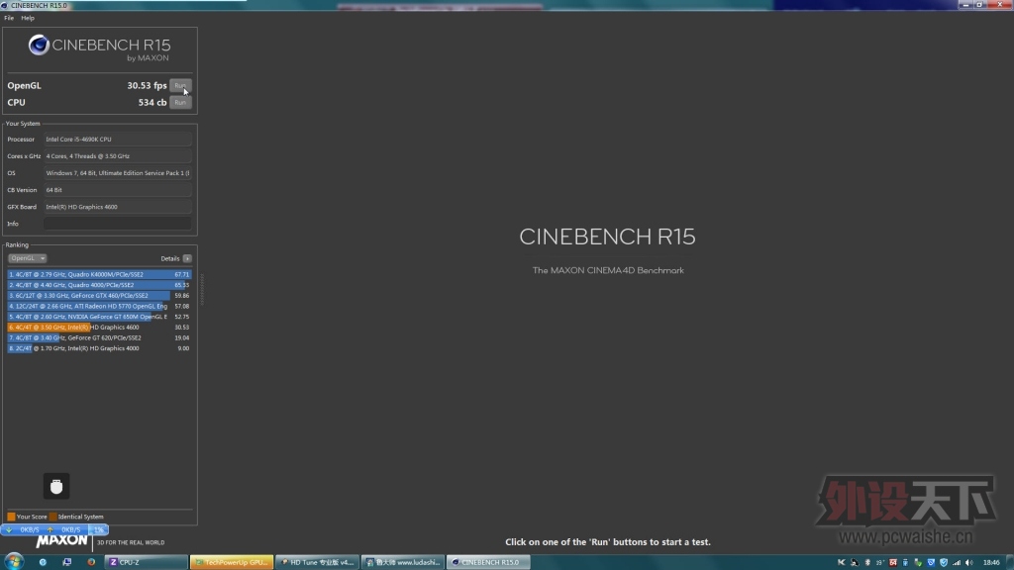Click the K tray icon
Viewport: 1014px width, 570px height.
(x=842, y=563)
